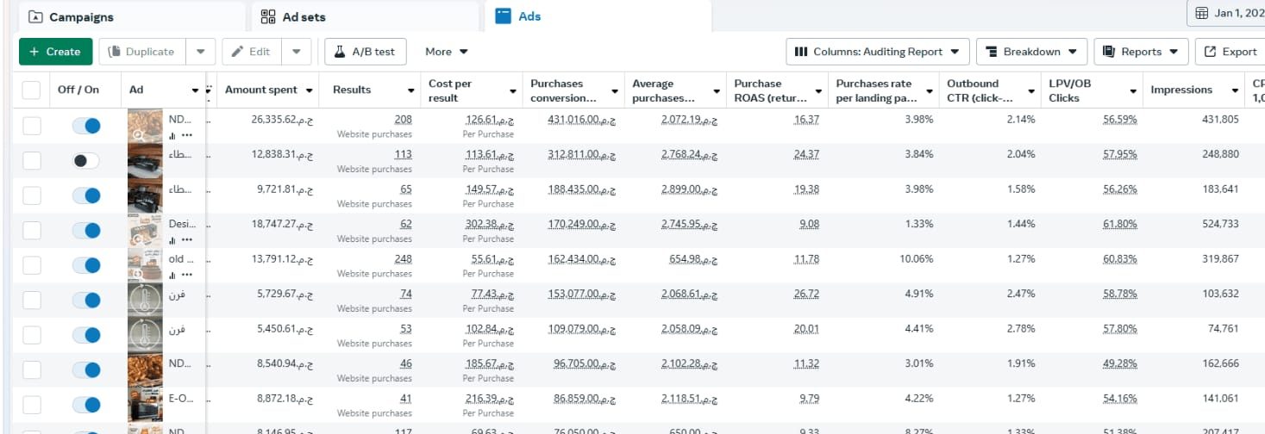This screenshot has height=434, width=1265.
Task: Click ROAS value 26.72
Action: (x=806, y=294)
